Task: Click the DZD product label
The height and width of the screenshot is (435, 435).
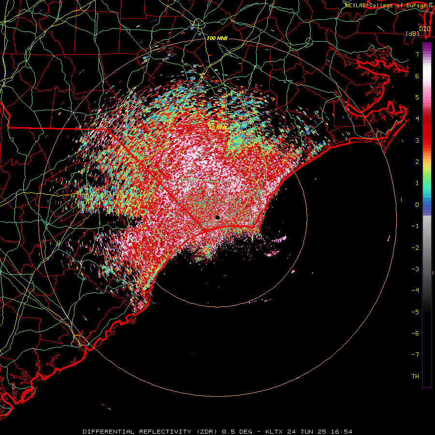Action: coord(424,29)
